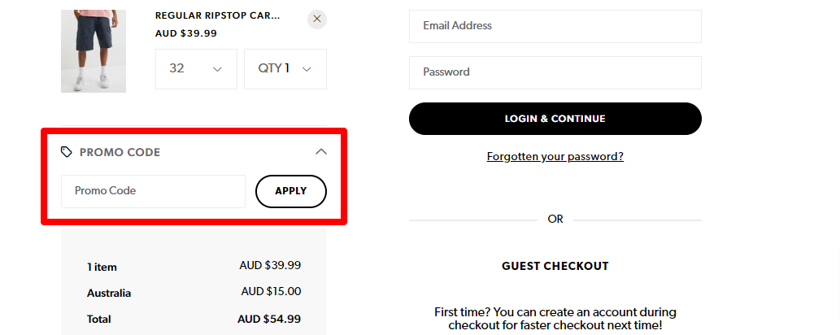Remove the cargo shorts from cart
The width and height of the screenshot is (840, 335).
(x=317, y=19)
